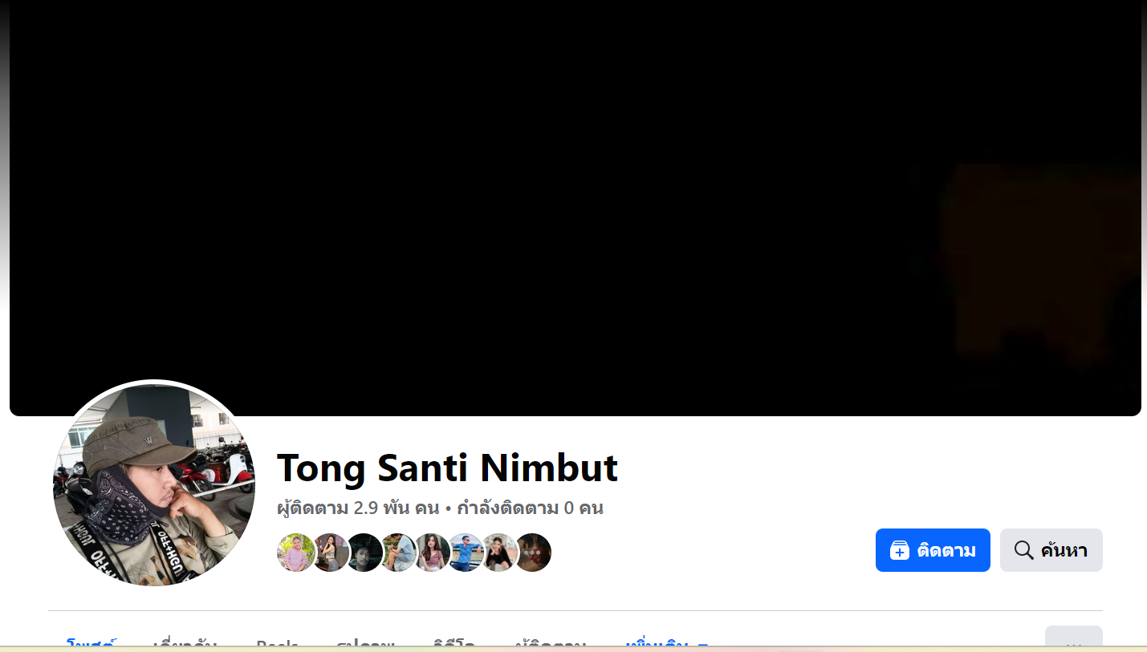View the ผู้ติดตาม 2.9 พัน followers count link
This screenshot has width=1147, height=652.
click(358, 508)
